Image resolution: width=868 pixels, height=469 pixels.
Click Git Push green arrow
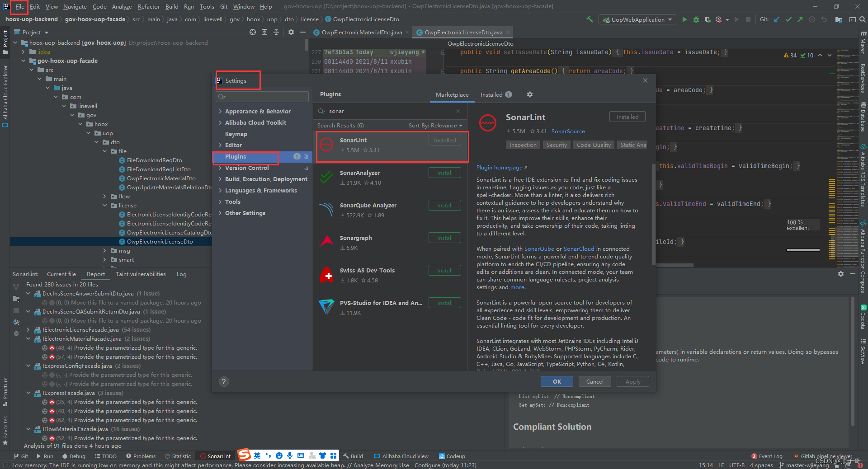800,19
